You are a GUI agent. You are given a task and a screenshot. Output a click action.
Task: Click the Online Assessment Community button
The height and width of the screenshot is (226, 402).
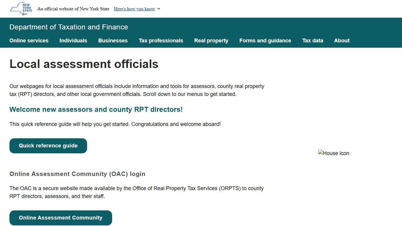61,218
